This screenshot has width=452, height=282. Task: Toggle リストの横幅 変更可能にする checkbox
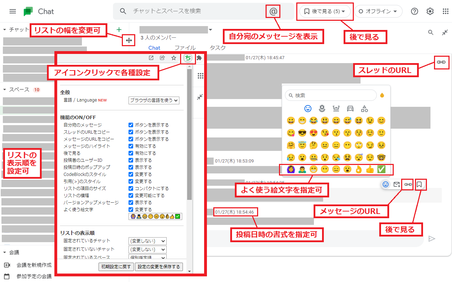coord(131,195)
